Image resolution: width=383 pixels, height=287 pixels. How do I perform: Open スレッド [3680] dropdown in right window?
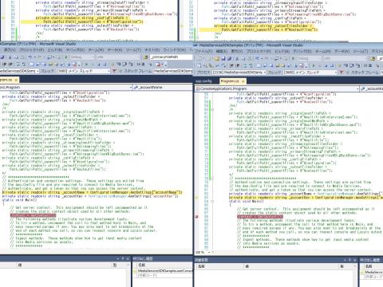310,73
